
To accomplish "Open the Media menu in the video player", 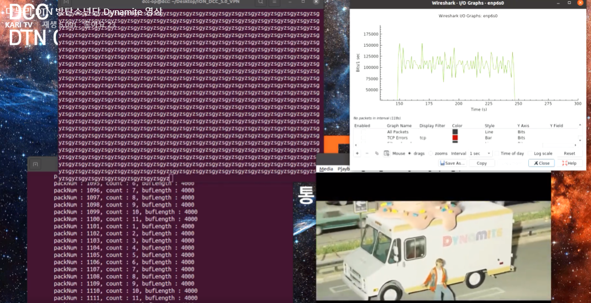I will (326, 169).
